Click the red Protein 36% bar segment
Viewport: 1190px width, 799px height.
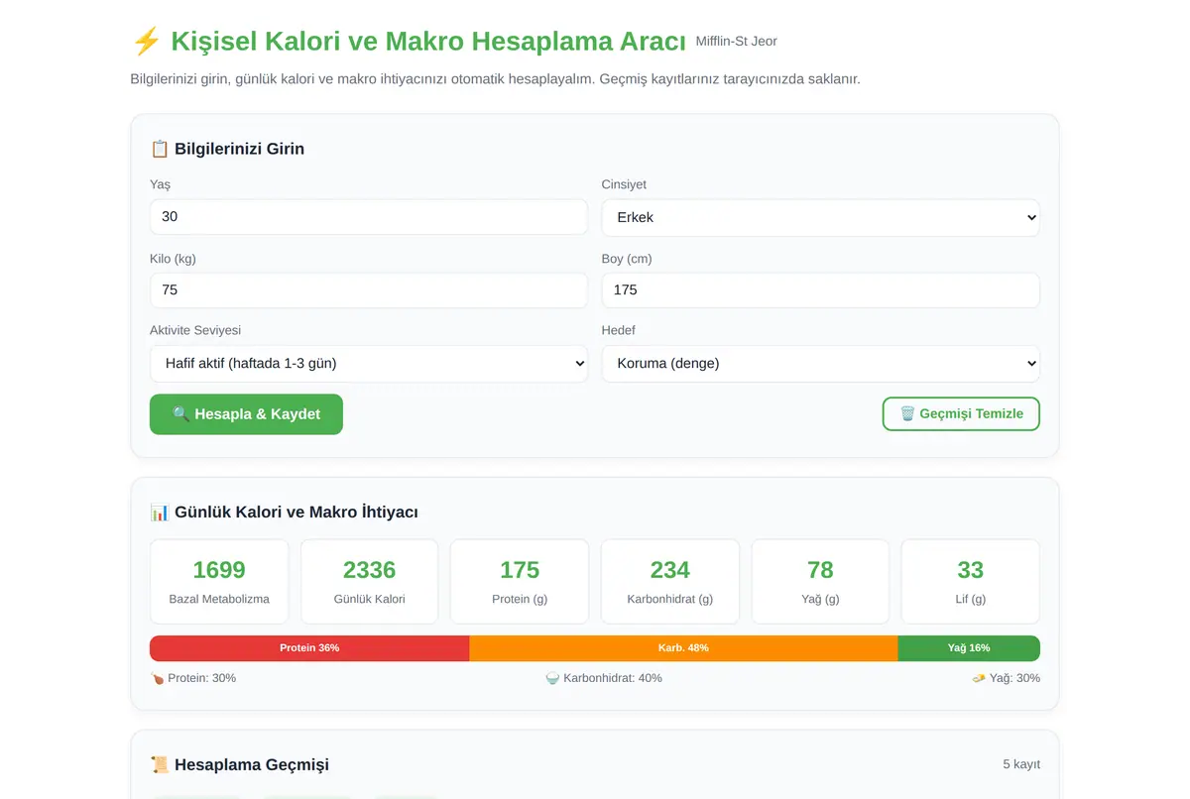pyautogui.click(x=309, y=648)
